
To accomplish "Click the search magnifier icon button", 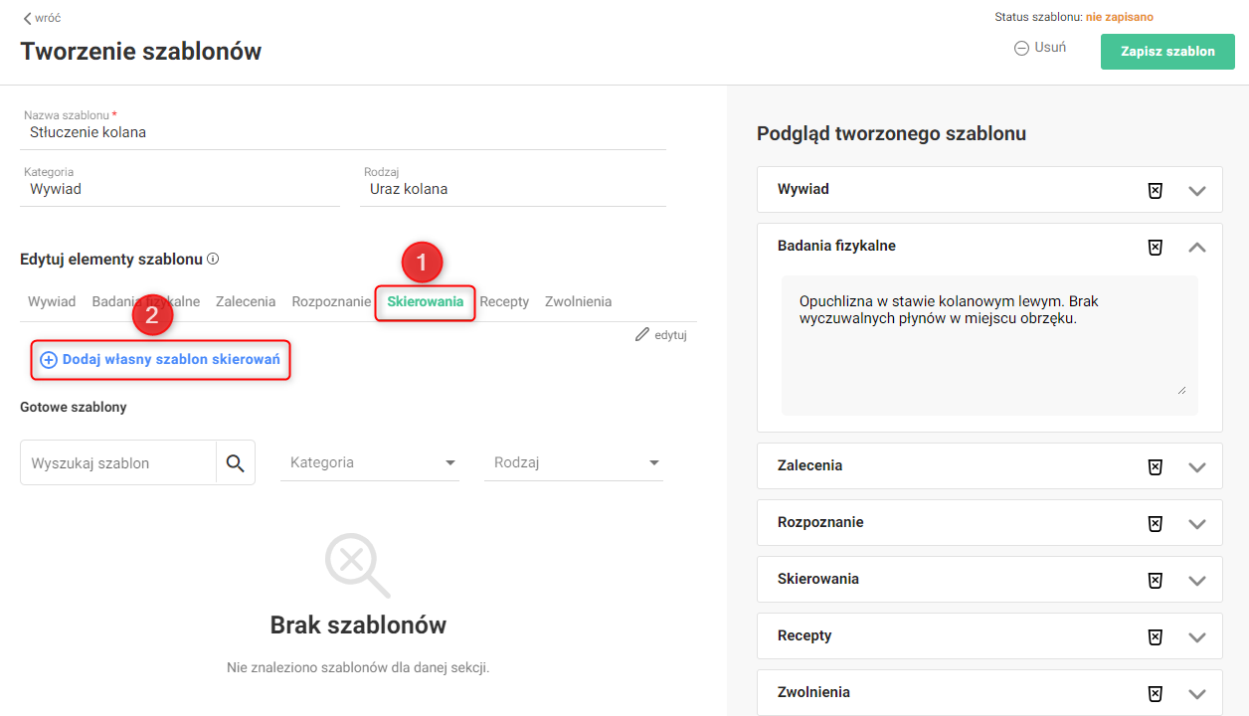I will (x=235, y=463).
